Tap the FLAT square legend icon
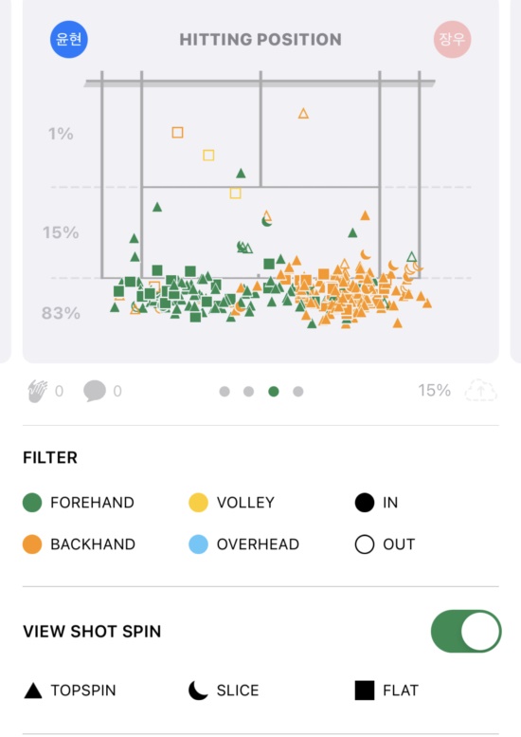The width and height of the screenshot is (521, 737). point(365,691)
